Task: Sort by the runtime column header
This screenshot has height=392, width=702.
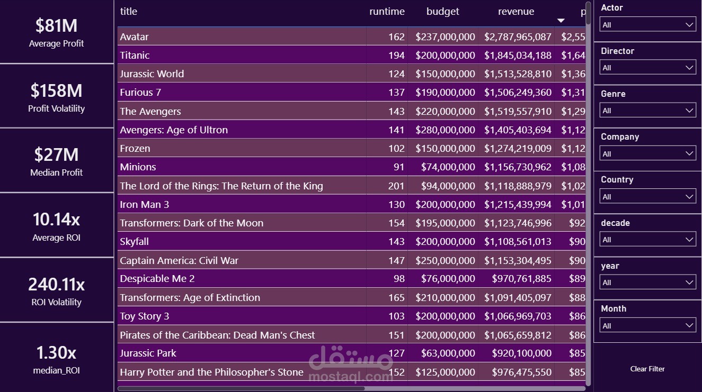Action: pos(387,11)
